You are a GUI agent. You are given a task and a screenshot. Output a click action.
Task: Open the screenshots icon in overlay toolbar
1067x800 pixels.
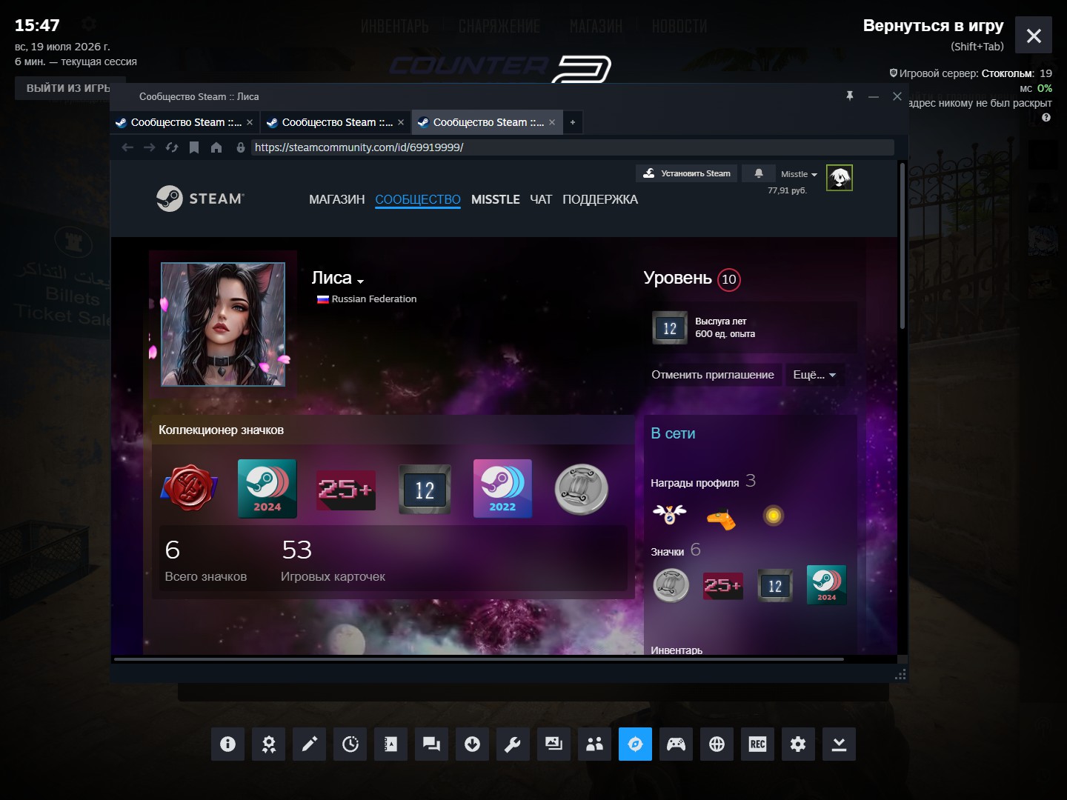554,744
